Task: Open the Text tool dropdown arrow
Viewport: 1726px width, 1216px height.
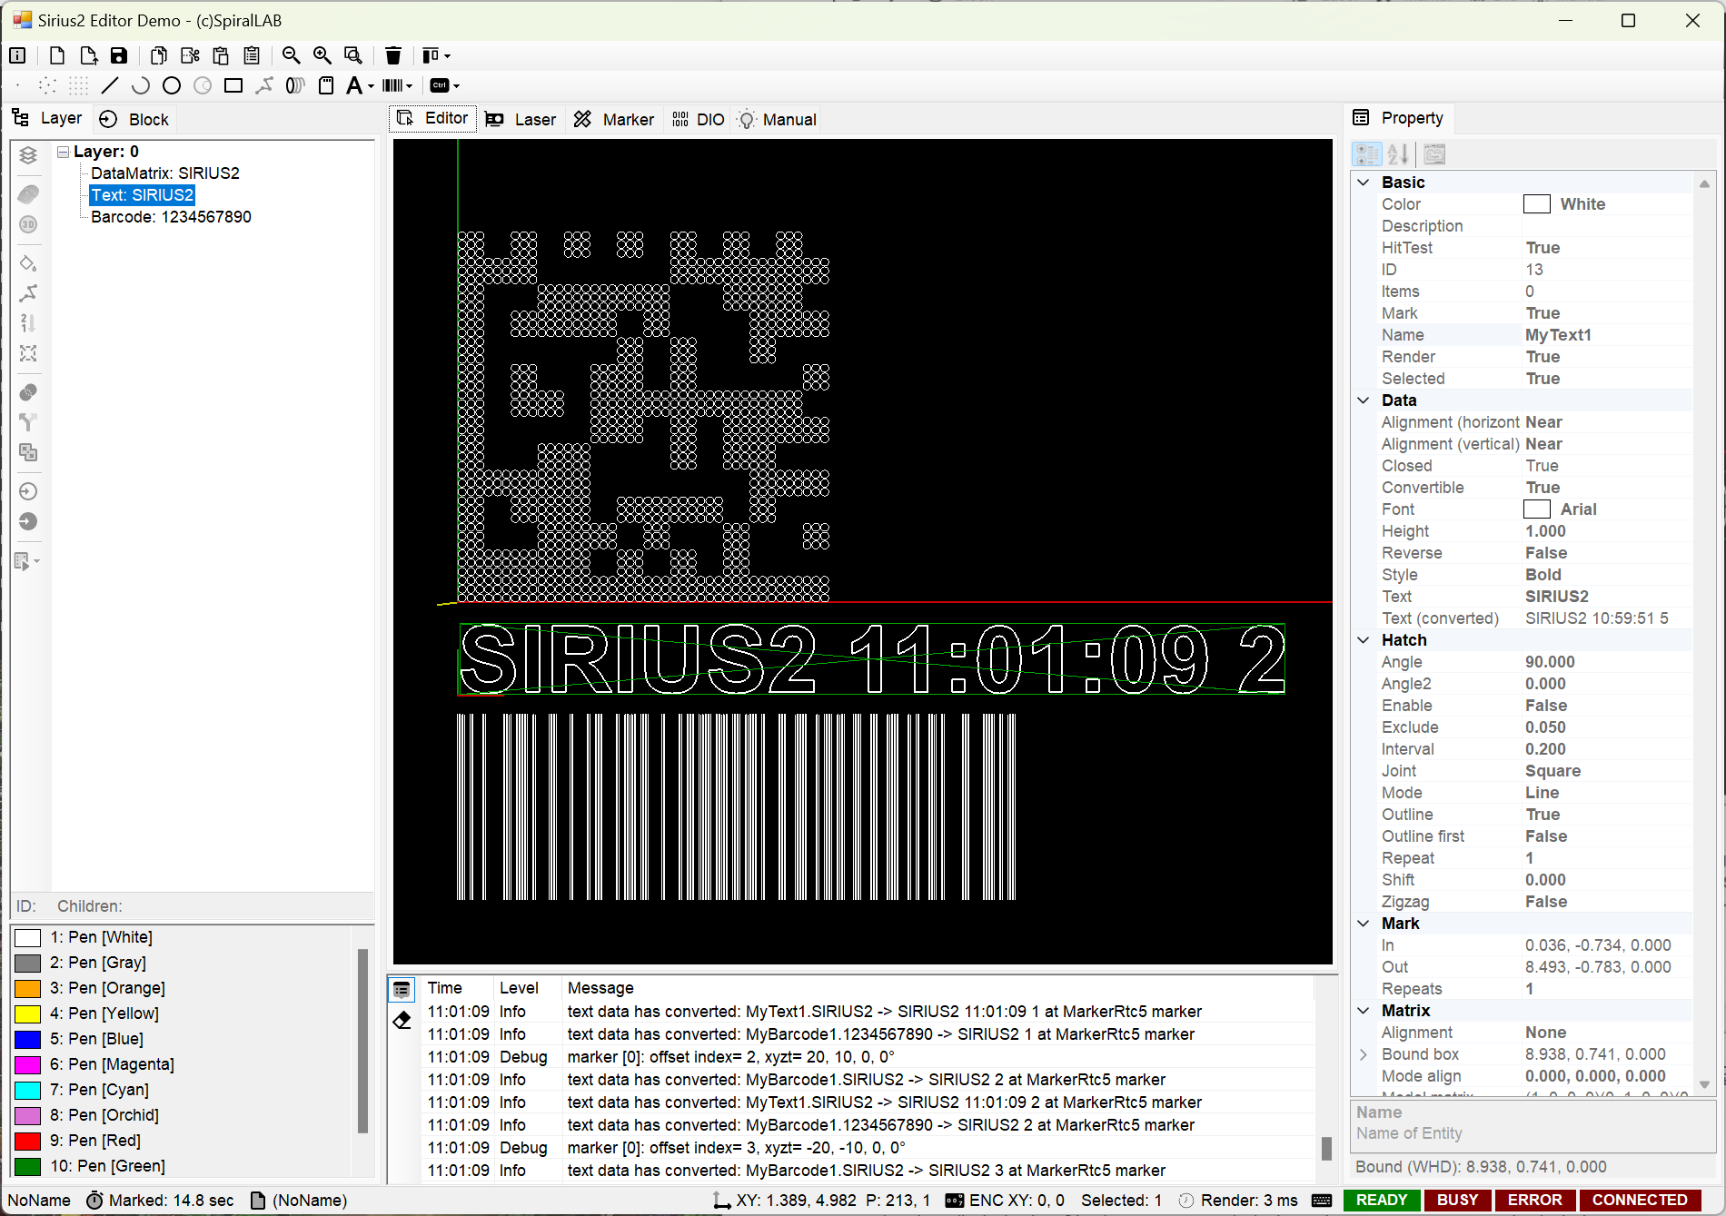Action: [372, 86]
